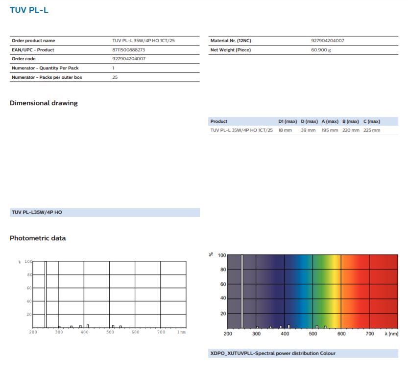The image size is (408, 365).
Task: Select EAN value 8711500888273
Action: point(128,49)
